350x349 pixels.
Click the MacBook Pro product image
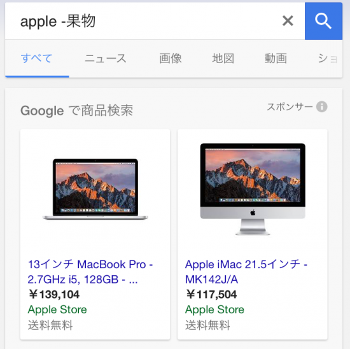pyautogui.click(x=95, y=189)
